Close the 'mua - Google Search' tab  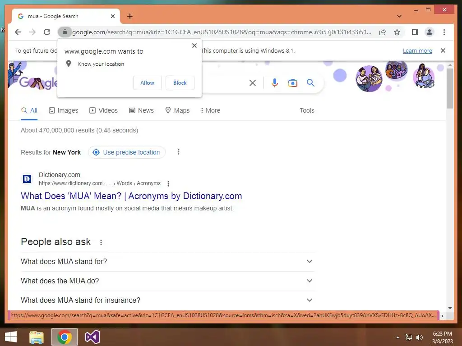tap(112, 16)
